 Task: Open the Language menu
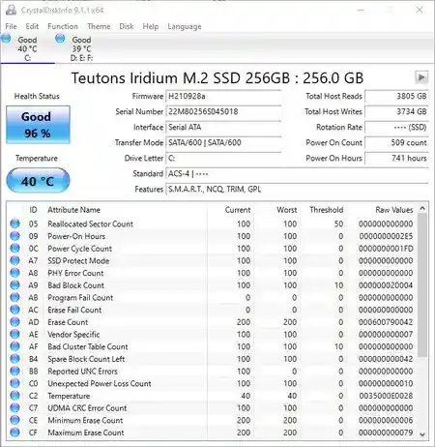[185, 26]
